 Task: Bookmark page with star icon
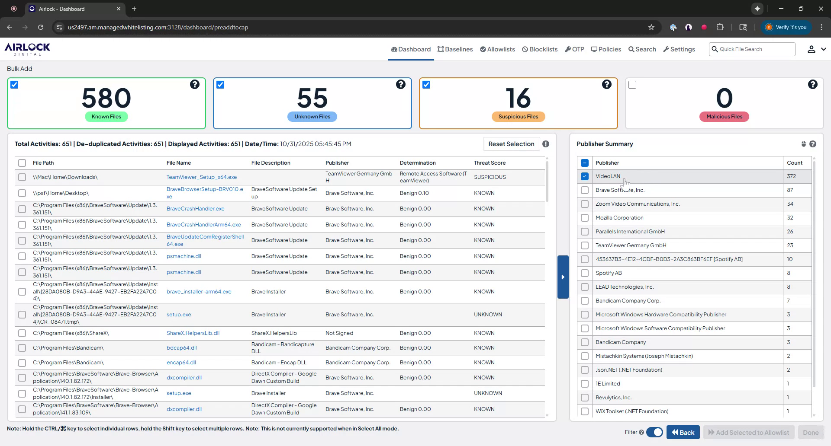651,27
